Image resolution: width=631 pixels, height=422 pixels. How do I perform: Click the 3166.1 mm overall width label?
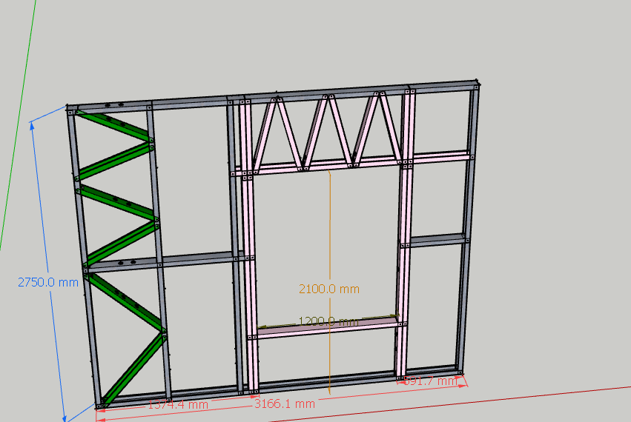pyautogui.click(x=284, y=403)
